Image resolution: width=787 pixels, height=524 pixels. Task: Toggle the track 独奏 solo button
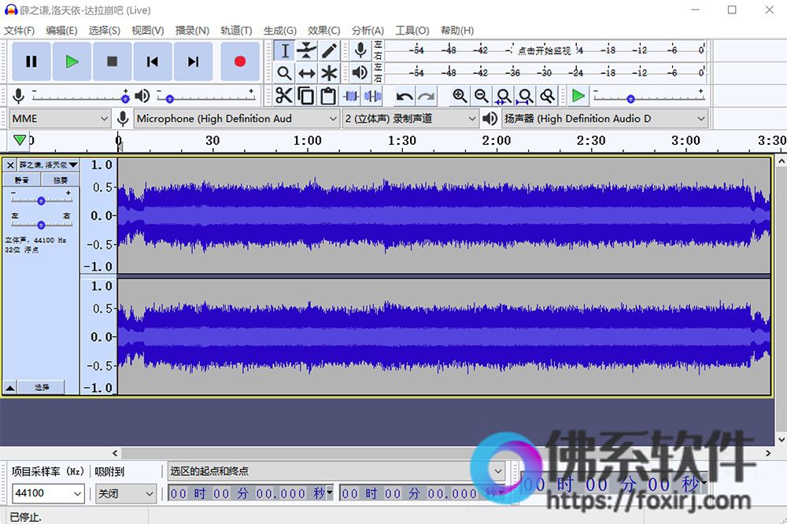coord(61,179)
